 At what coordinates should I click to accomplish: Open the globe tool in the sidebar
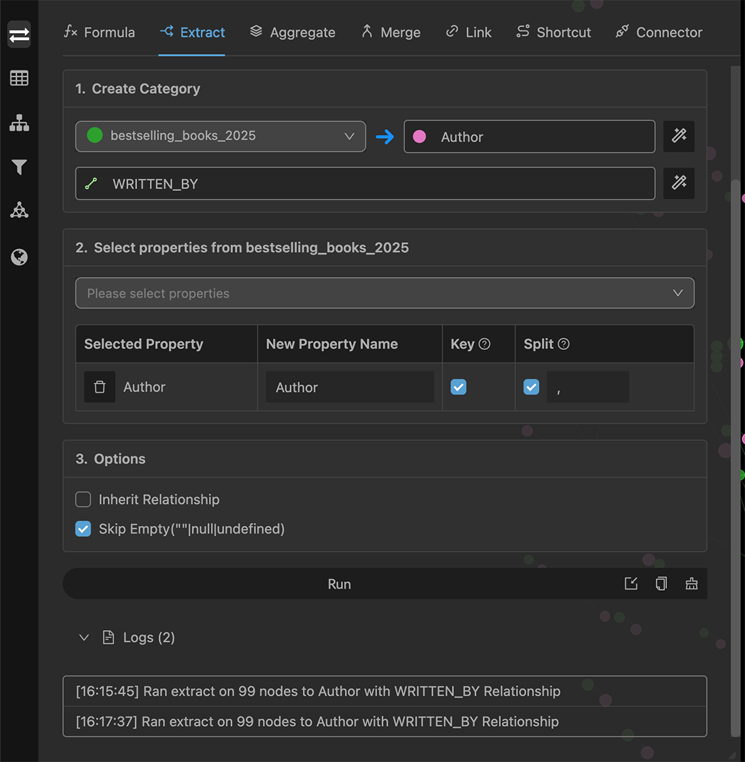pyautogui.click(x=19, y=257)
